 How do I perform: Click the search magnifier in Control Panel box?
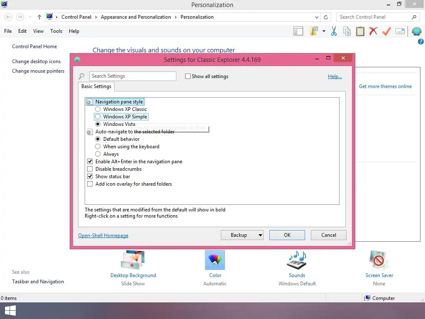click(x=414, y=17)
